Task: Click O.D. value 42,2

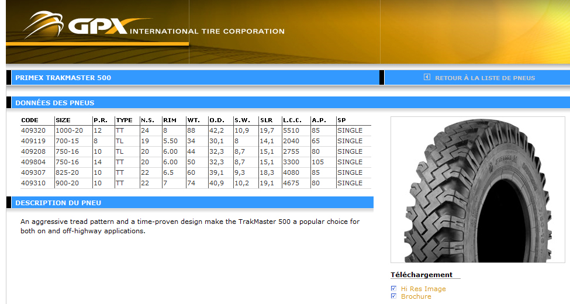Action: (217, 130)
